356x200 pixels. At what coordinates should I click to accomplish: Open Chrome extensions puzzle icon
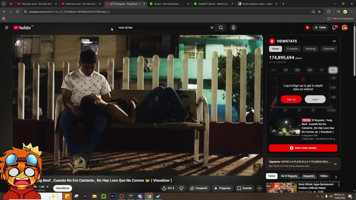click(328, 12)
